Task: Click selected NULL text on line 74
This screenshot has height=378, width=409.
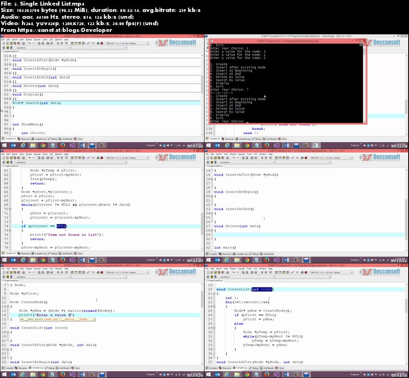Action: (61, 226)
